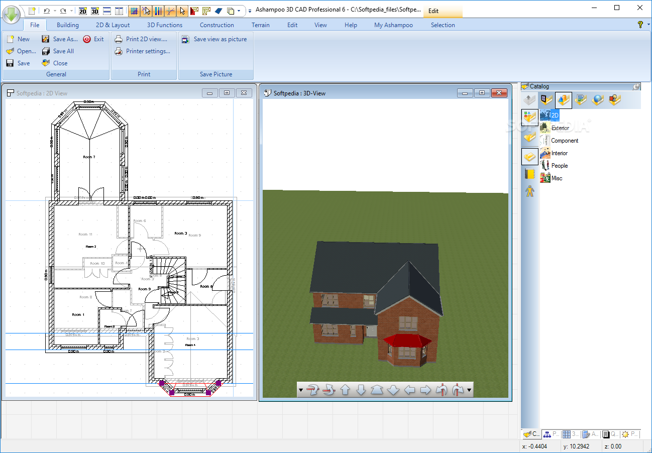Toggle the blue guideline bars option
This screenshot has height=453, width=652.
click(158, 11)
